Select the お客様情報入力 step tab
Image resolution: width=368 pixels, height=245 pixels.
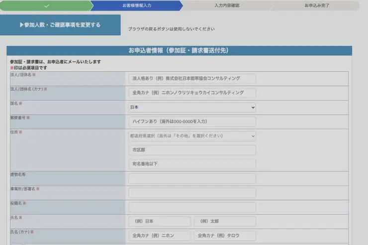click(137, 5)
